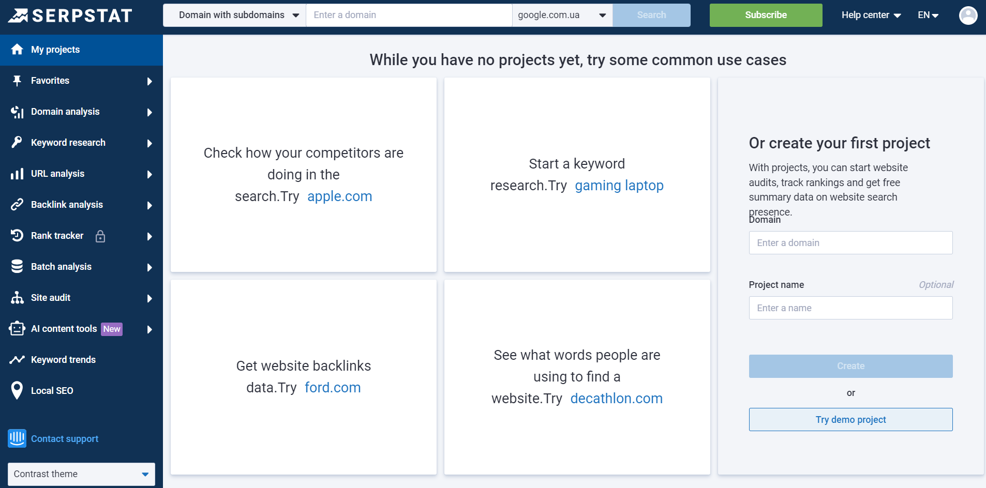Click the Contact support link
Screen dimensions: 986x488
tap(65, 439)
